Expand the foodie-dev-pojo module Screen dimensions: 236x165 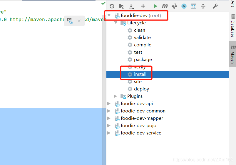[109, 125]
